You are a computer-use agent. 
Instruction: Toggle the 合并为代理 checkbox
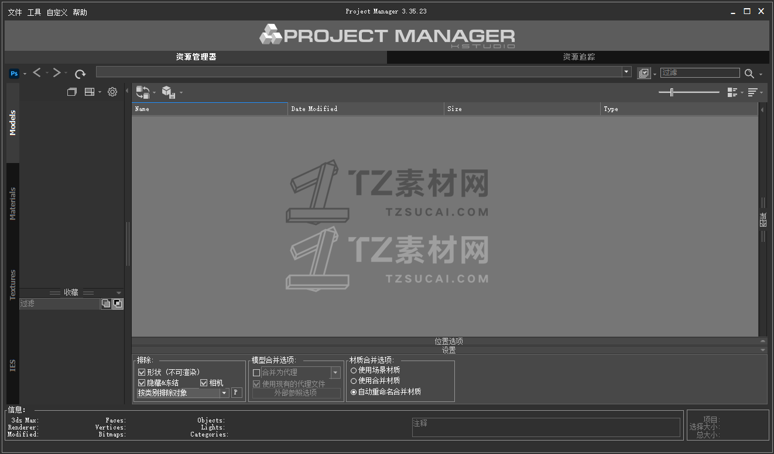[x=256, y=372]
